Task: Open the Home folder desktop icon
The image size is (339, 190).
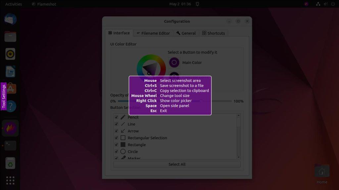Action: (321, 172)
